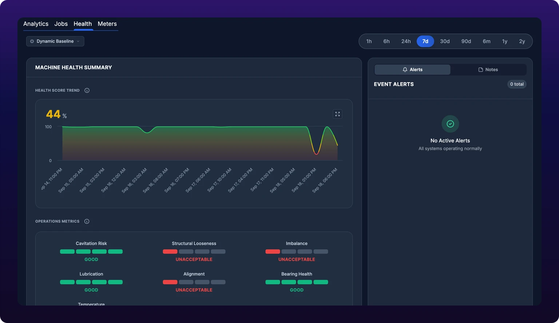Expand the health score chart fullscreen

(x=337, y=114)
